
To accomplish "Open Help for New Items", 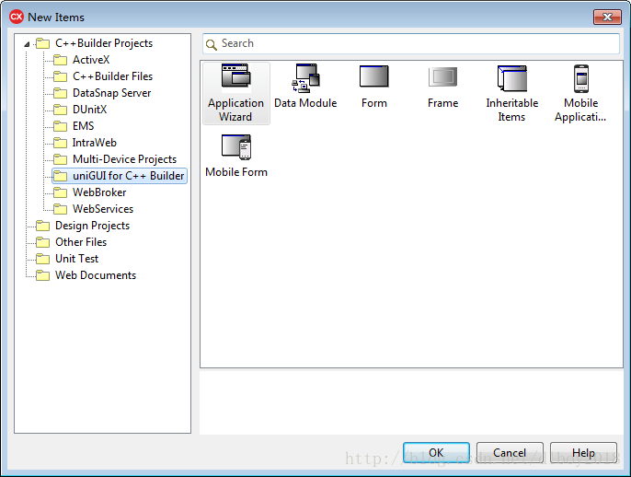I will (x=583, y=453).
